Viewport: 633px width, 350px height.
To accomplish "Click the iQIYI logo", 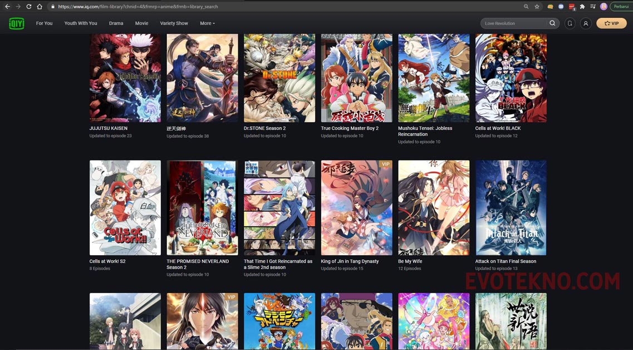I will pyautogui.click(x=17, y=23).
